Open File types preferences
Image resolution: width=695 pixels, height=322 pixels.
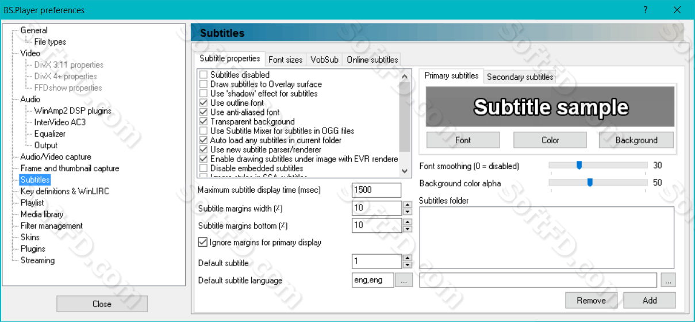(50, 42)
